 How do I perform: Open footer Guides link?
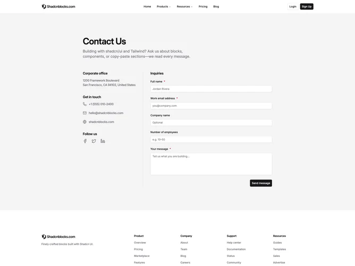pyautogui.click(x=277, y=243)
